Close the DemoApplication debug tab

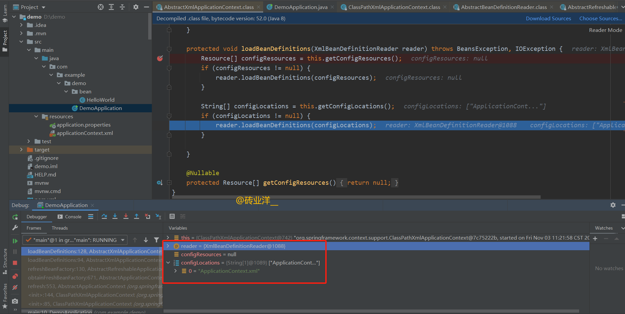92,205
